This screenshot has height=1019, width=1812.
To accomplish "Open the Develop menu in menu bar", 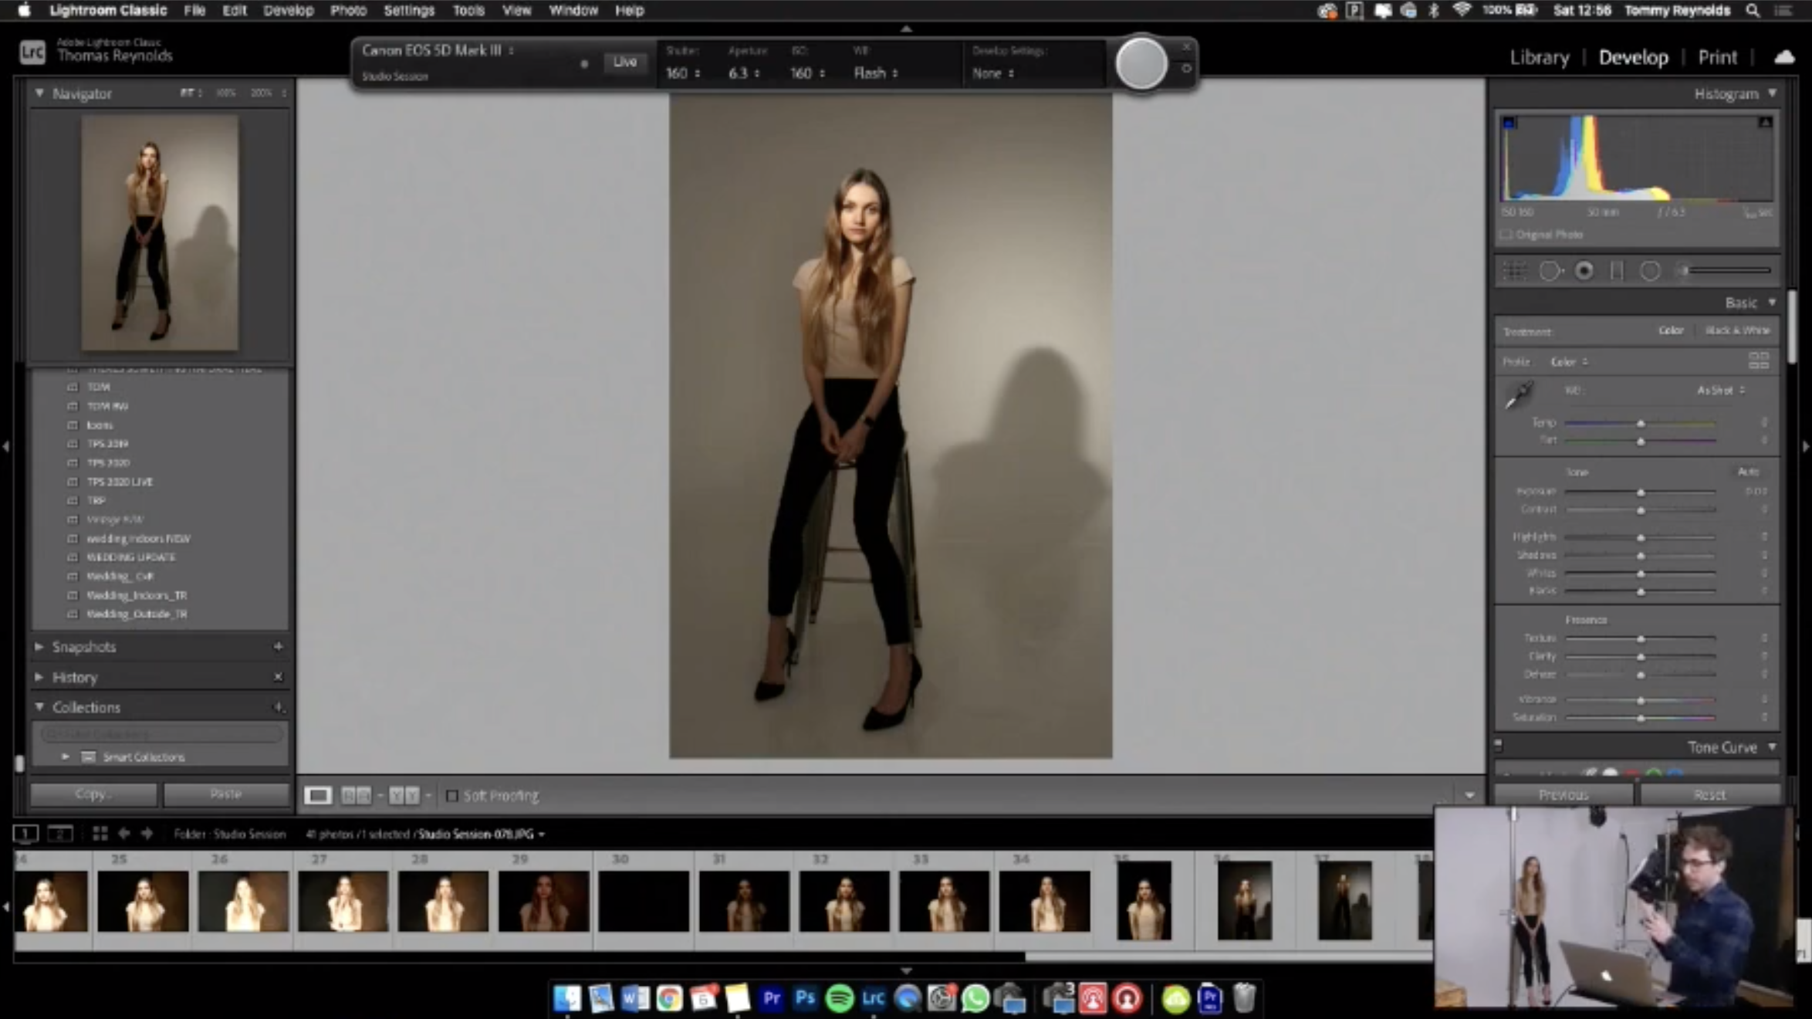I will point(288,10).
